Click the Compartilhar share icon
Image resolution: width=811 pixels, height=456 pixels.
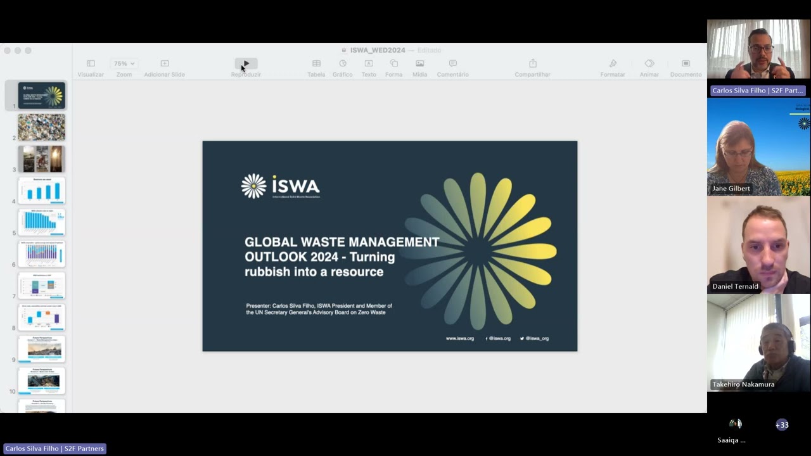pos(533,64)
